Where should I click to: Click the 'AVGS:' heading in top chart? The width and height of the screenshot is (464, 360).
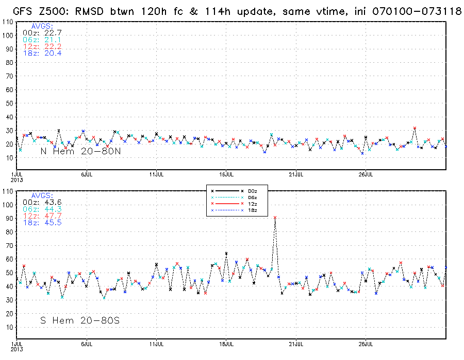pyautogui.click(x=42, y=26)
